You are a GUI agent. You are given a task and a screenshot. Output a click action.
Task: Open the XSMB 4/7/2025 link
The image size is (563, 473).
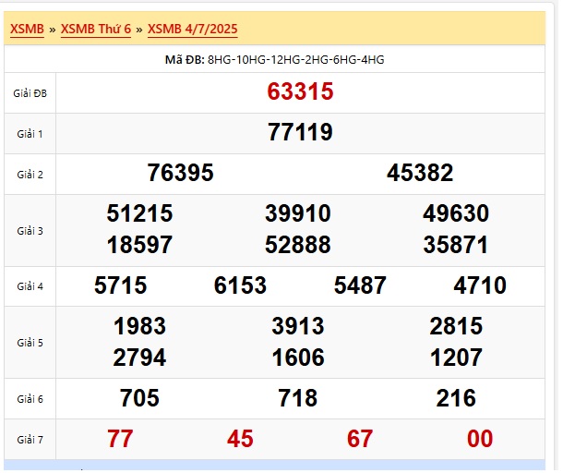[193, 30]
